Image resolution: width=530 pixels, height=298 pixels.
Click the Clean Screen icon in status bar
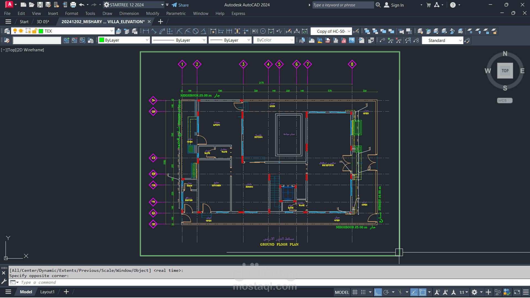click(517, 292)
